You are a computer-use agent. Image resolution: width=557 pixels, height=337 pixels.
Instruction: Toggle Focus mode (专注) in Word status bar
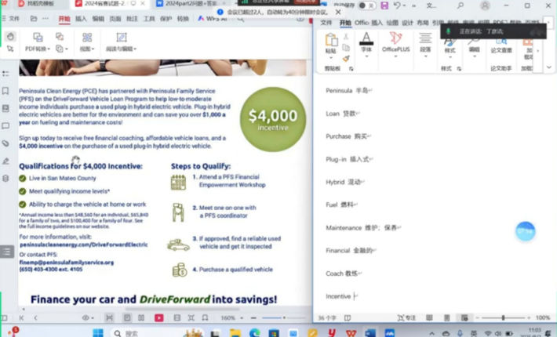click(x=407, y=318)
